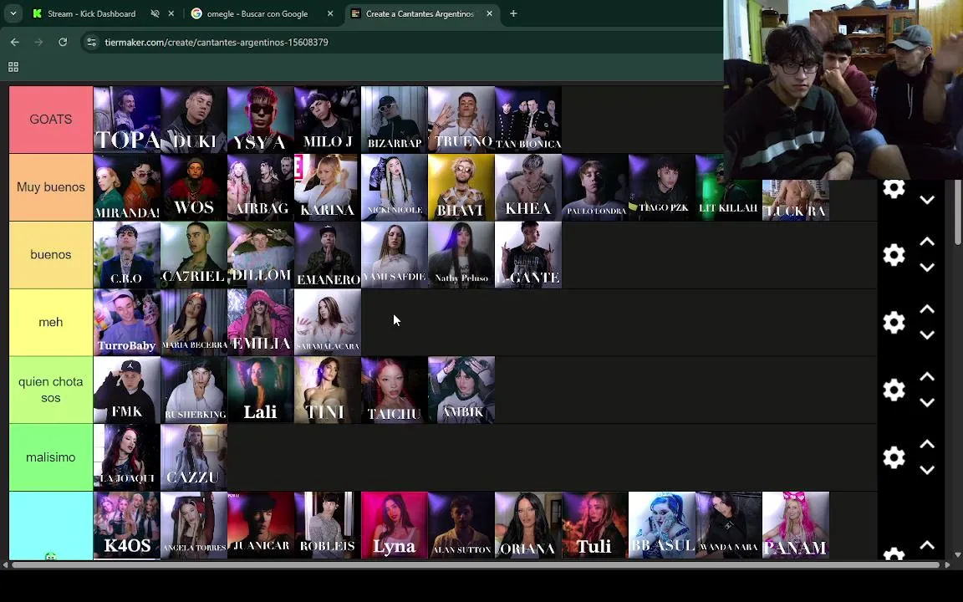
Task: Select Create a Cantantes Argentinos tab
Action: pos(420,13)
